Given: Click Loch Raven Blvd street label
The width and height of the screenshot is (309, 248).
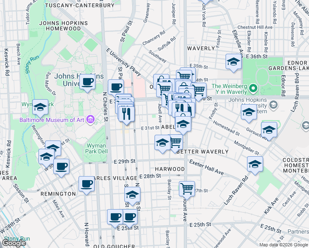Looking at the screenshot, I should [x=294, y=93].
